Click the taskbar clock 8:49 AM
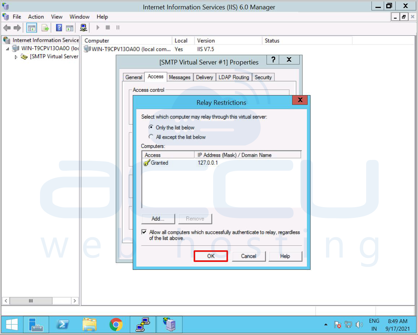418x335 pixels. point(397,325)
